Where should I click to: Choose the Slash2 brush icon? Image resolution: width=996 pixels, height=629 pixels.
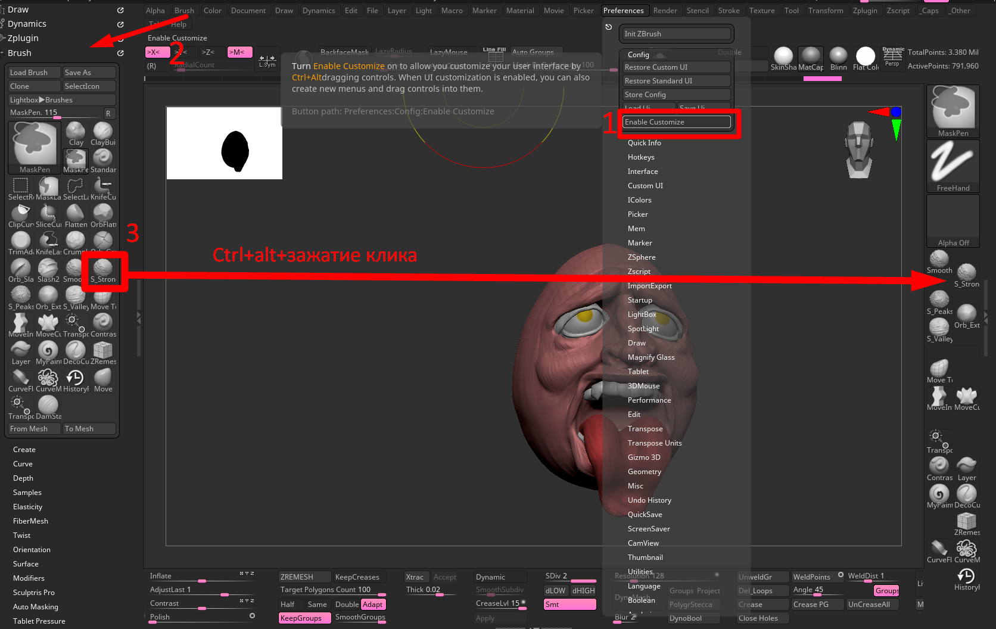[x=48, y=270]
